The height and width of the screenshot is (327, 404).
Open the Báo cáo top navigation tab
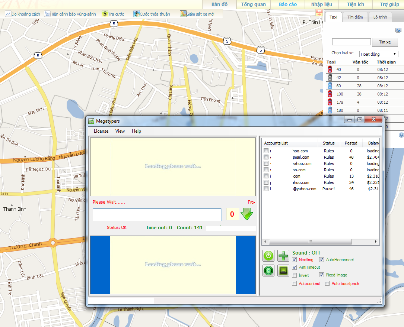pyautogui.click(x=288, y=4)
